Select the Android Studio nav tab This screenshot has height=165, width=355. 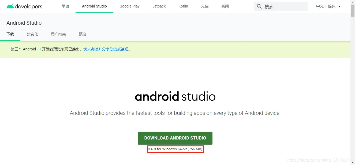[x=94, y=6]
